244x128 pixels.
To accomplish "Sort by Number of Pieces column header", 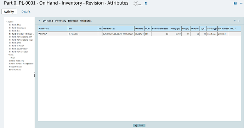I will point(160,29).
